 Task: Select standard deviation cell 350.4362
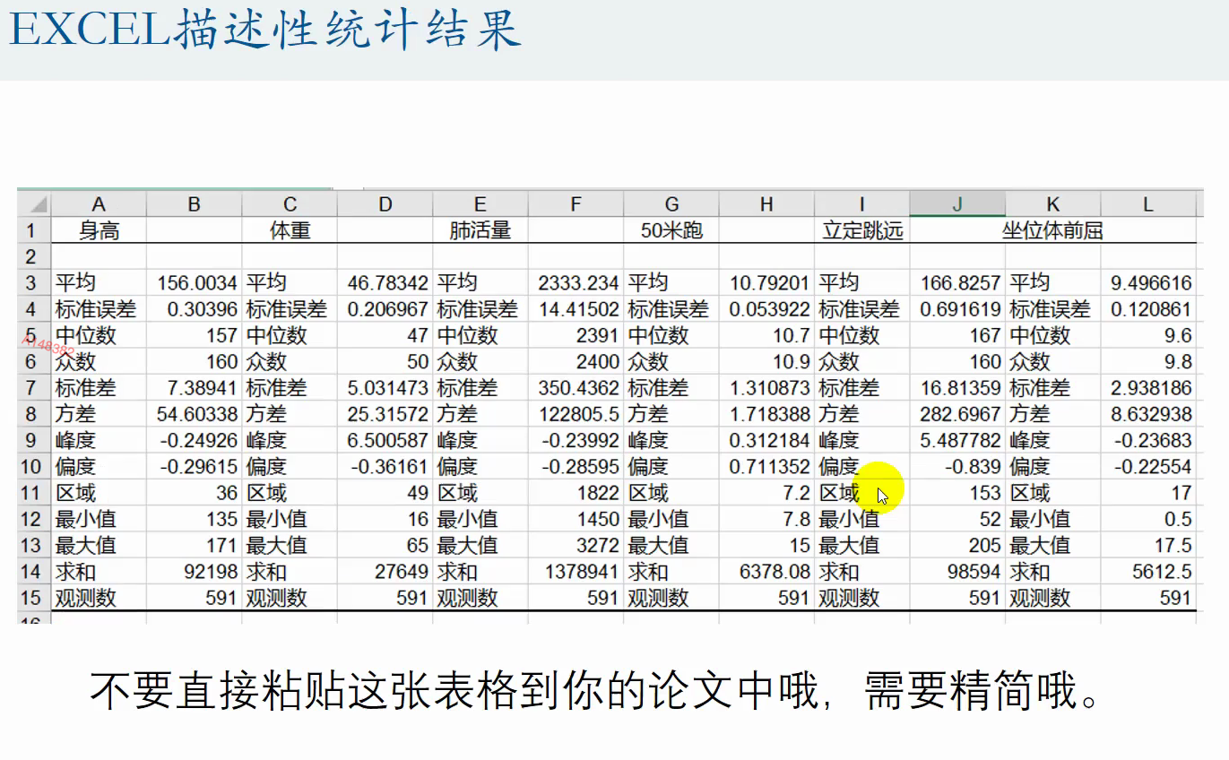[576, 388]
